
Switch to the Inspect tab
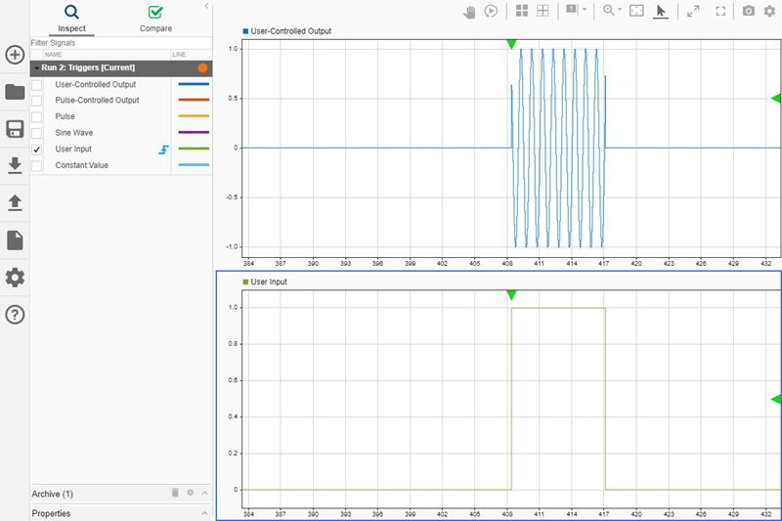pos(71,19)
